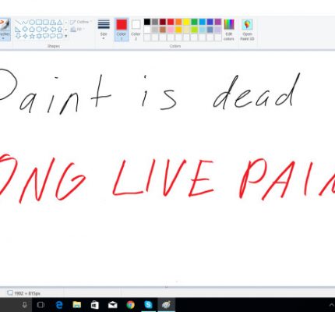Select the light yellow swatch
335x312 pixels.
click(x=186, y=30)
